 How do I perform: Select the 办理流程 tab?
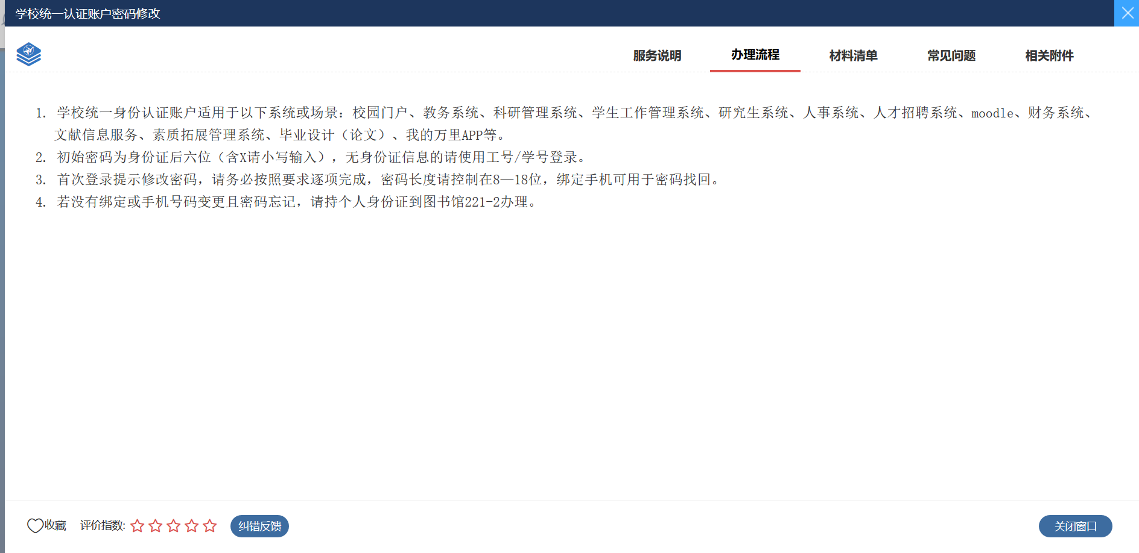[x=755, y=55]
